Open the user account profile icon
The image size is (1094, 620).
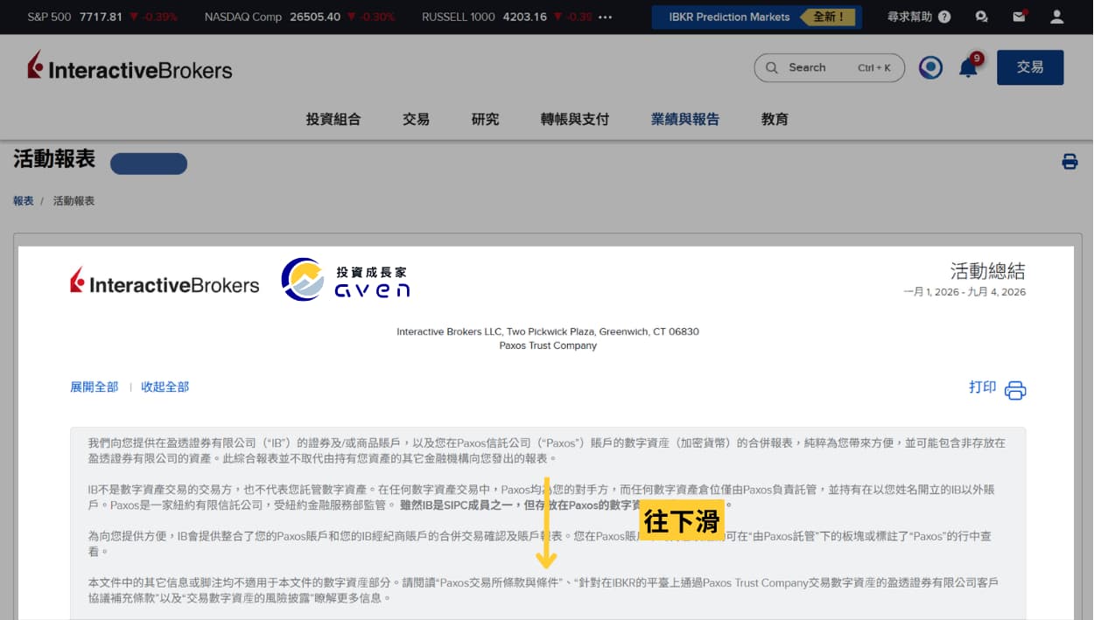click(x=1056, y=17)
